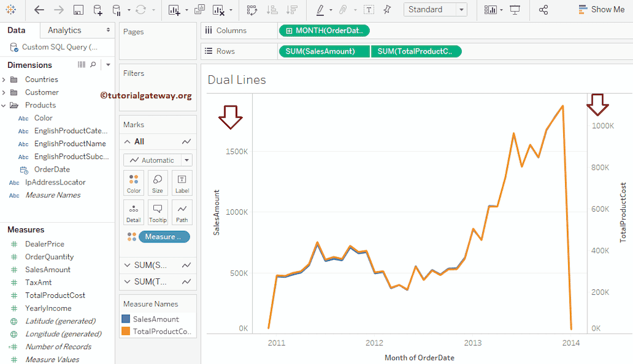Screen dimensions: 633x364
Task: Open the Color mark property
Action: pyautogui.click(x=134, y=183)
